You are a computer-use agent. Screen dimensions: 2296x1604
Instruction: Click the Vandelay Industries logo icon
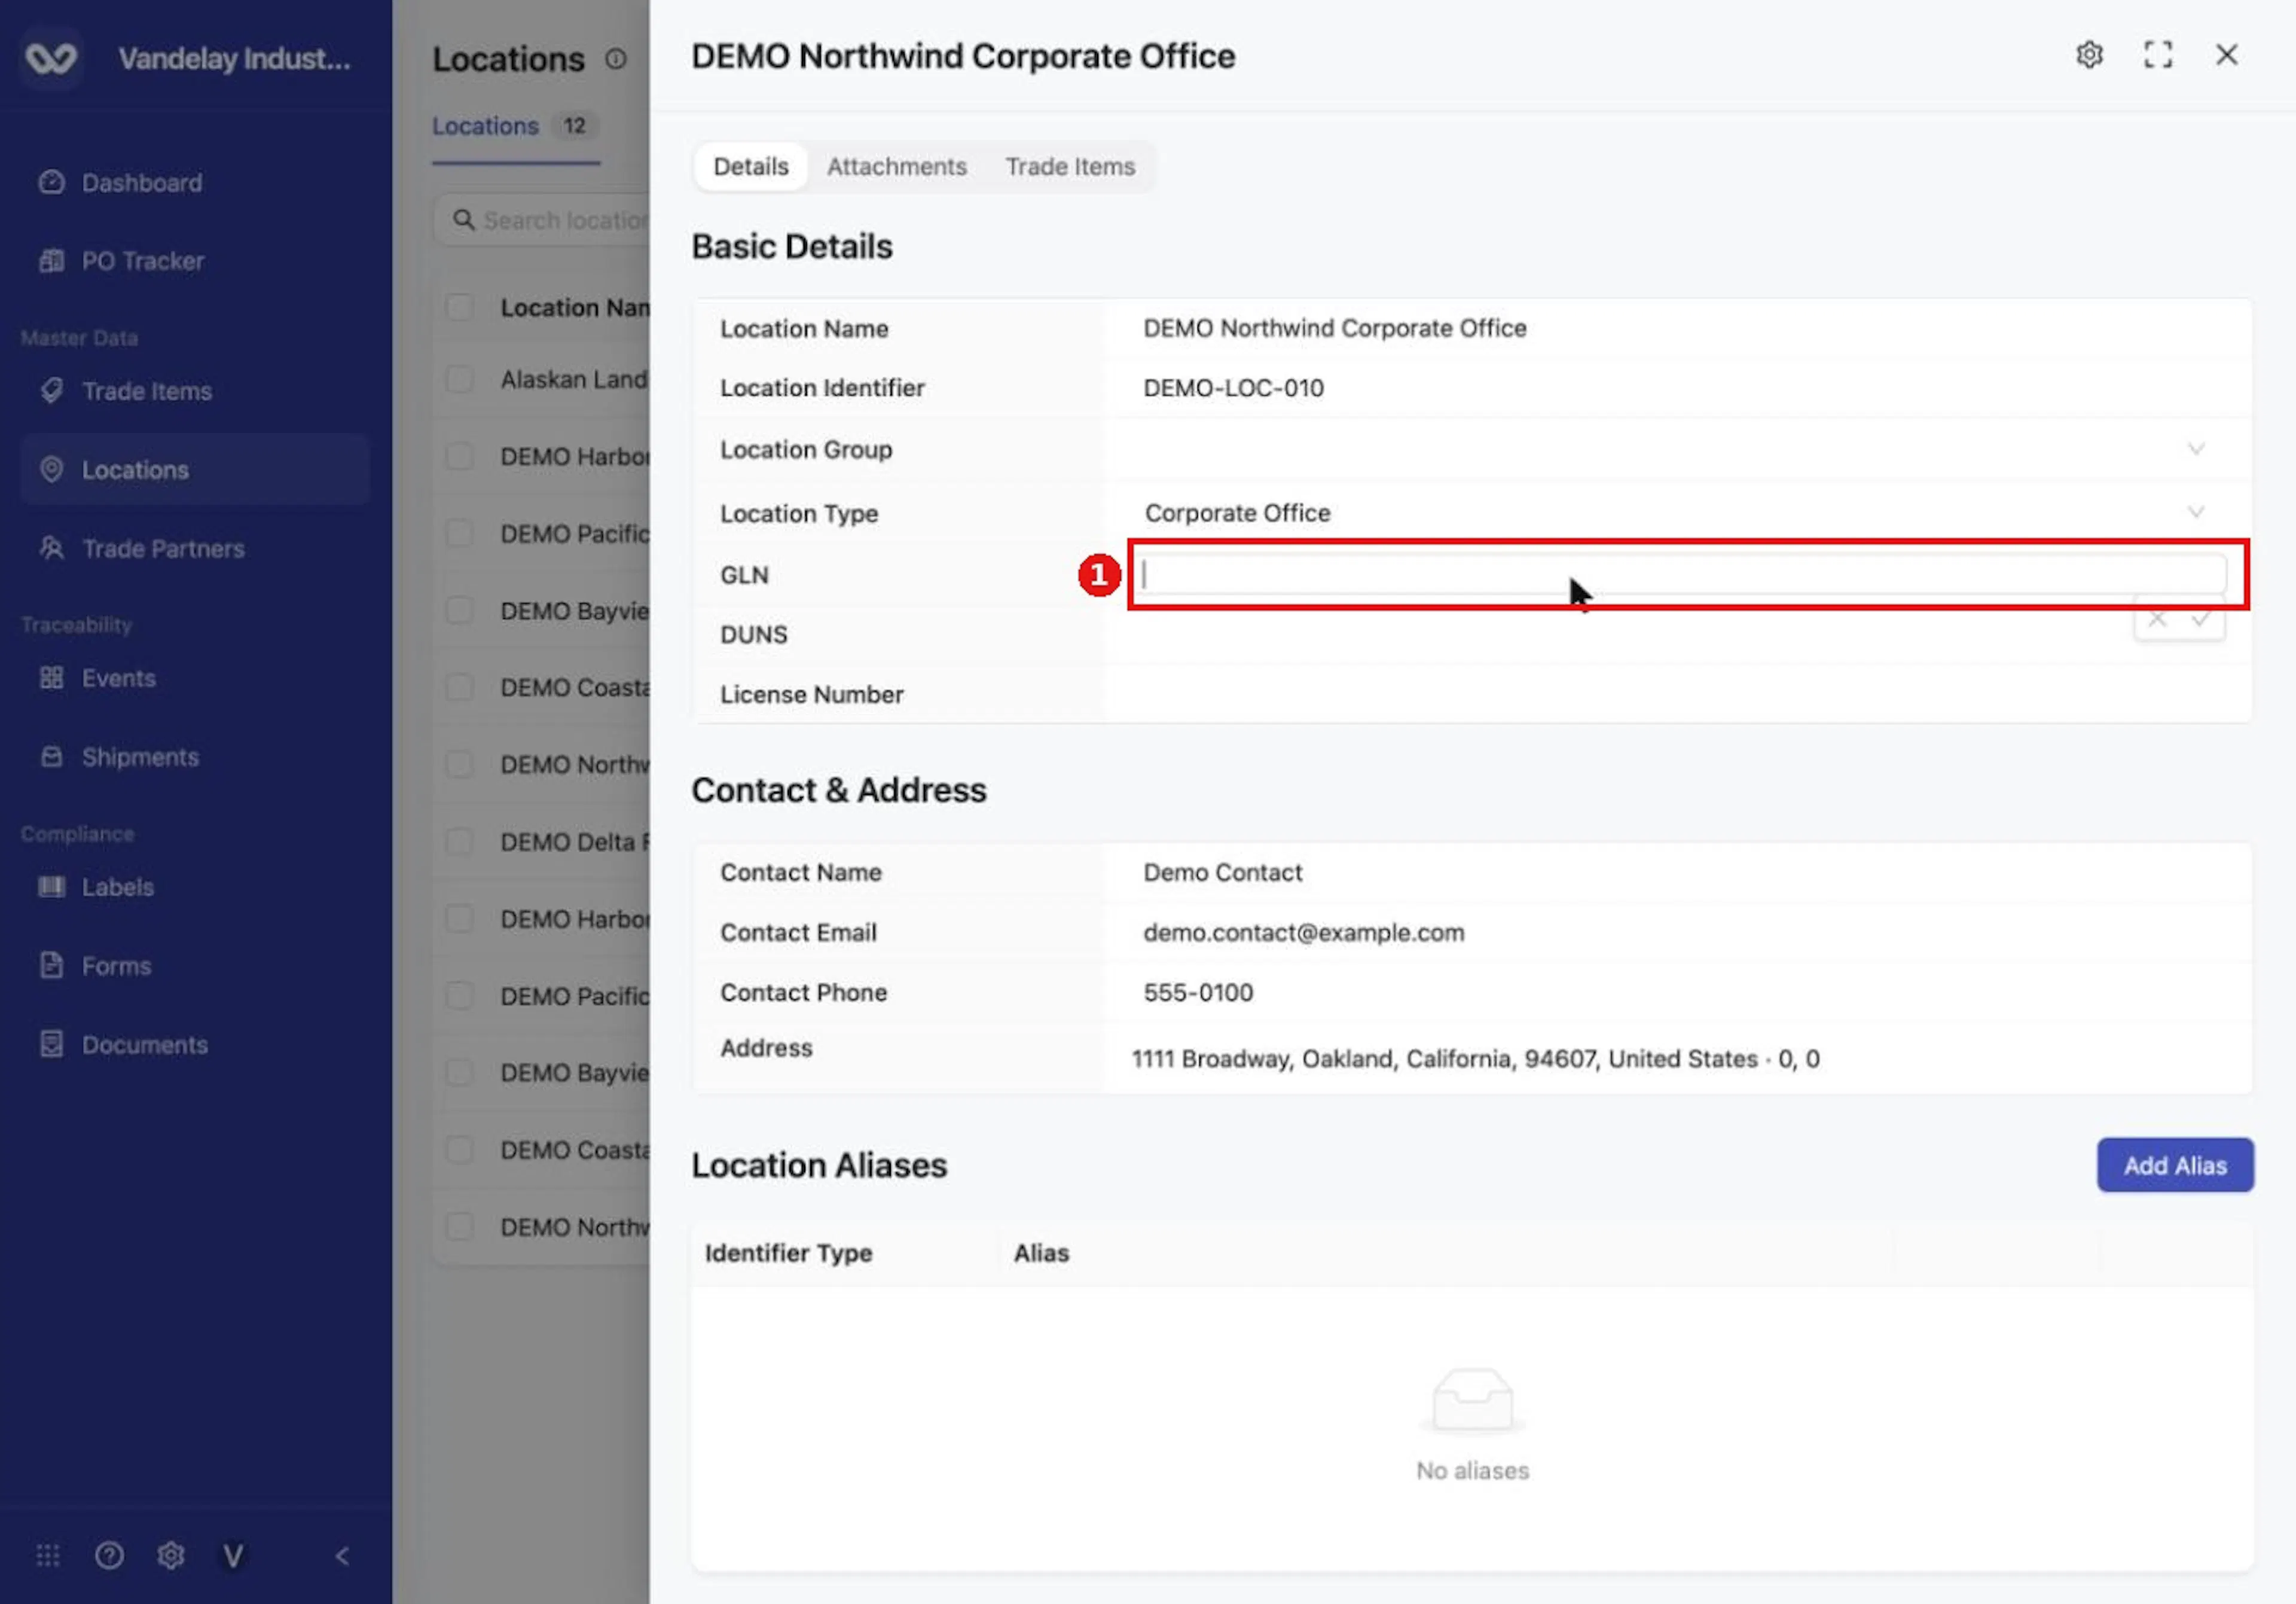51,58
